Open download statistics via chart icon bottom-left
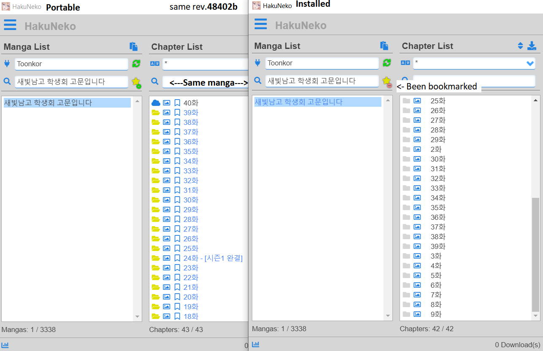The height and width of the screenshot is (351, 543). tap(5, 345)
